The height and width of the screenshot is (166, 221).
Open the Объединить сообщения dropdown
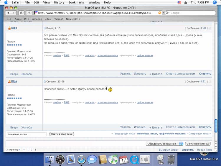click(164, 144)
